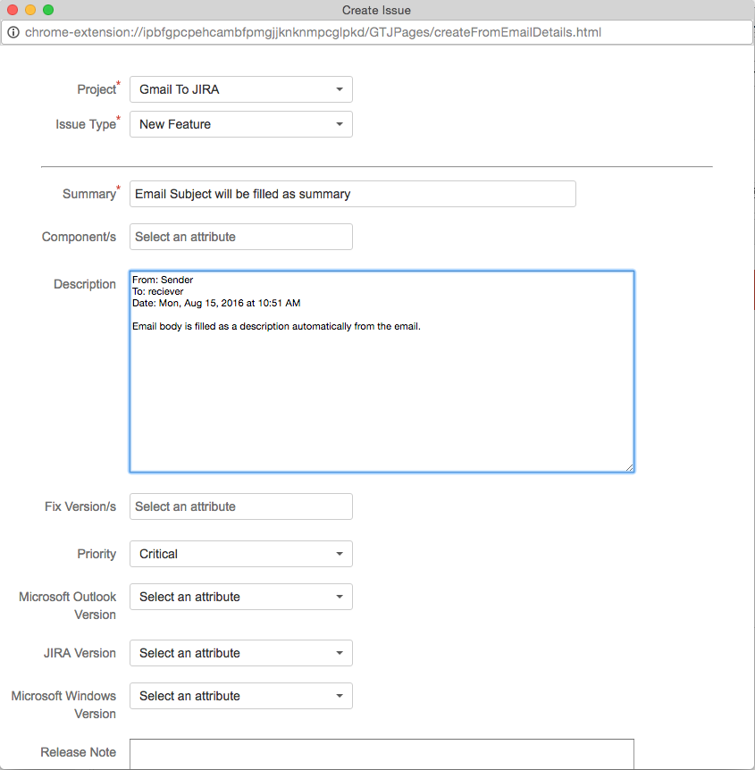
Task: Expand the Microsoft Windows Version dropdown
Action: click(241, 696)
